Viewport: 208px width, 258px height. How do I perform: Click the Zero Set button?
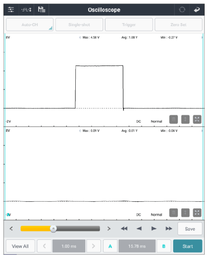coord(178,25)
